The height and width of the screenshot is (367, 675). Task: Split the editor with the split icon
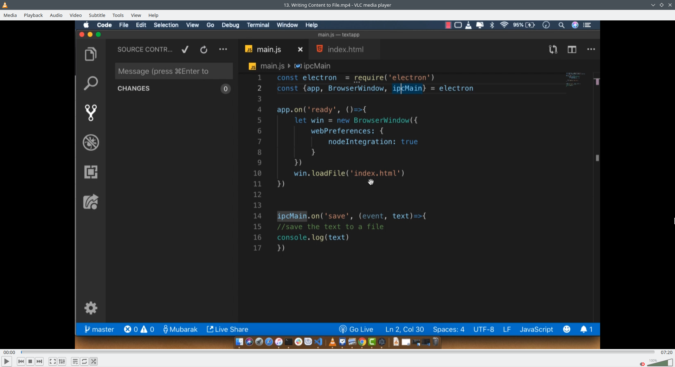(x=572, y=50)
